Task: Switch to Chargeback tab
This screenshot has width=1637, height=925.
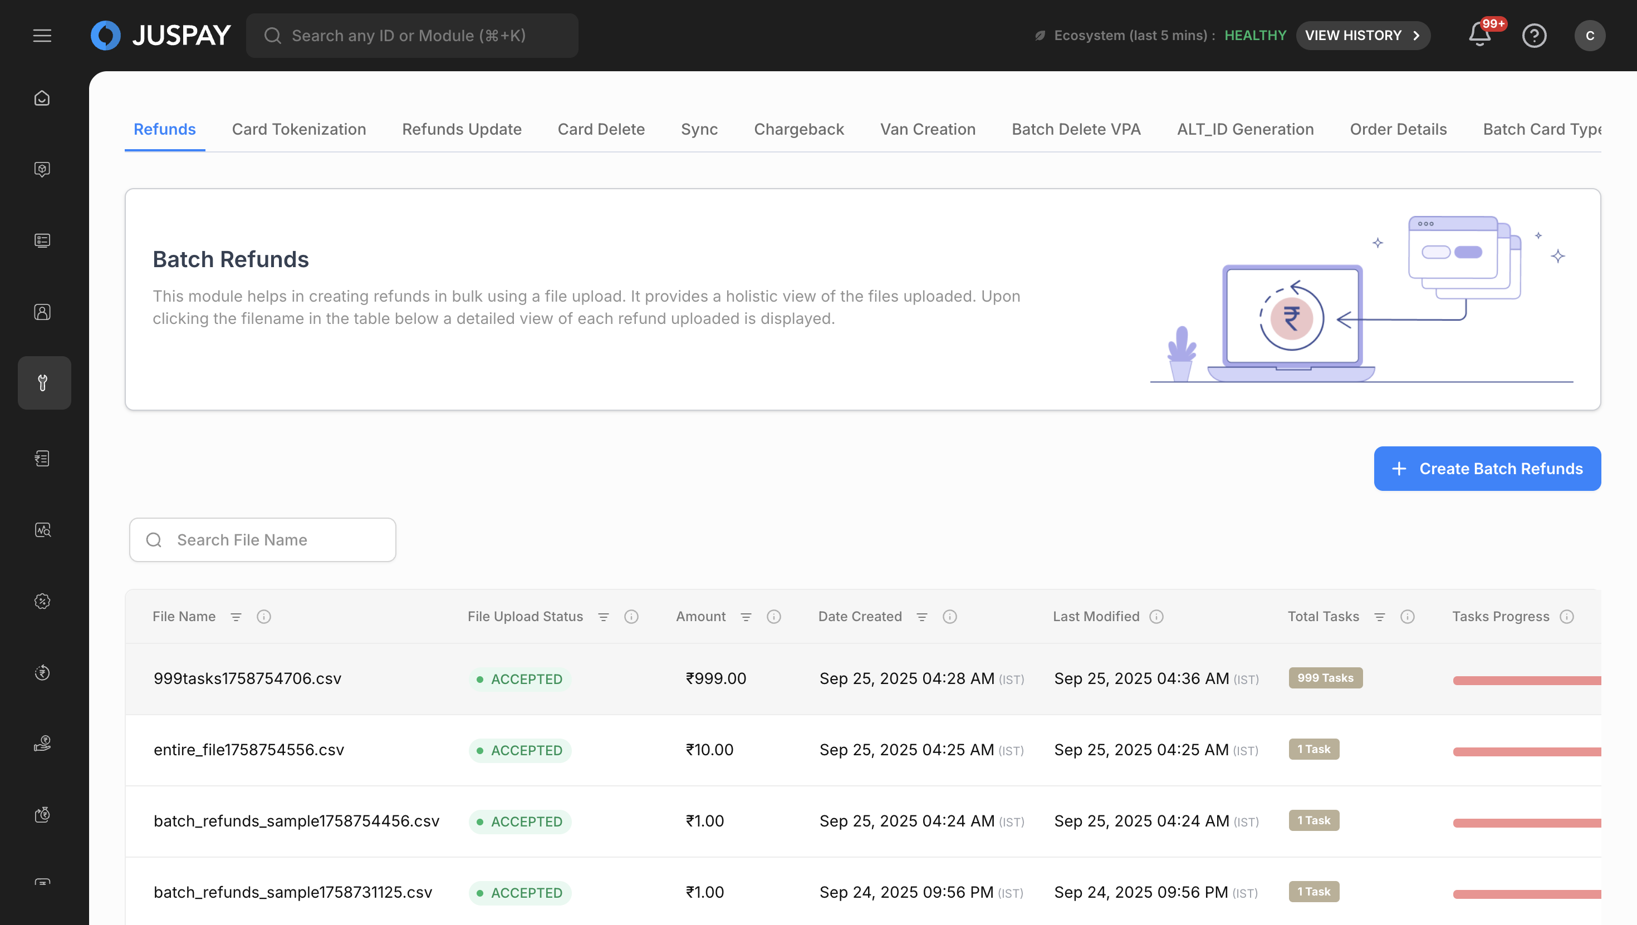Action: click(799, 129)
